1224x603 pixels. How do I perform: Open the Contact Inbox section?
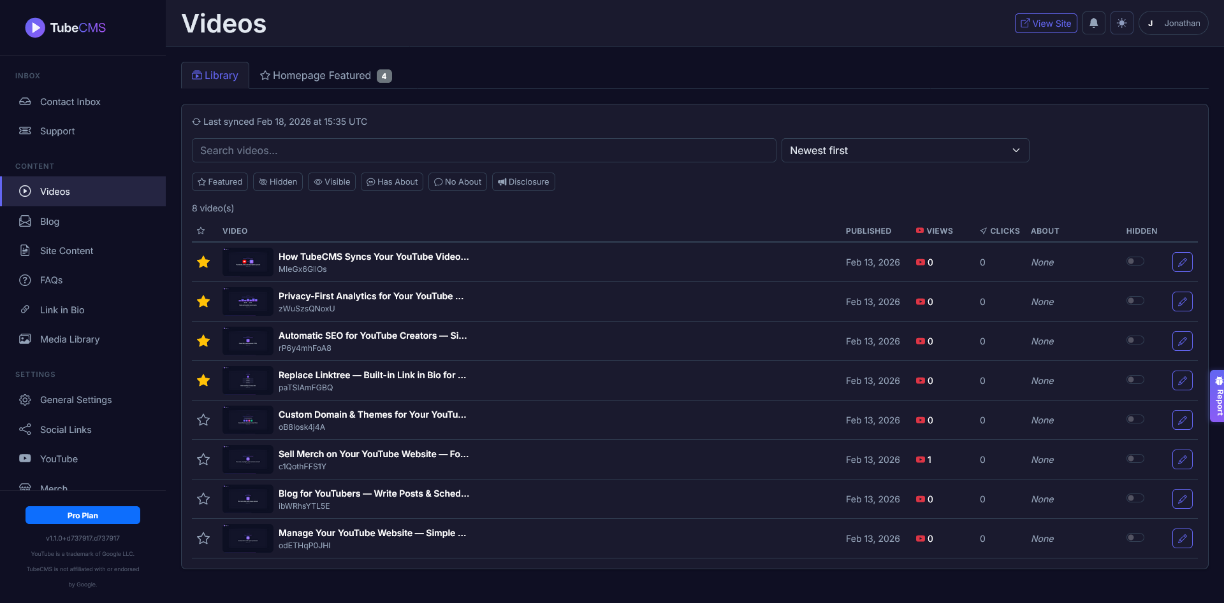pyautogui.click(x=70, y=102)
